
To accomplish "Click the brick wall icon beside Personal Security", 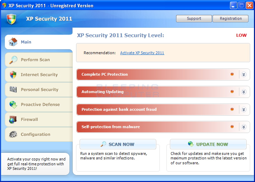I will pyautogui.click(x=13, y=90).
